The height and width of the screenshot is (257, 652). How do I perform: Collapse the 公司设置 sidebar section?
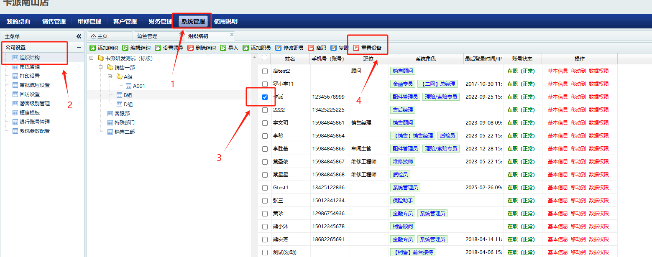(x=79, y=48)
